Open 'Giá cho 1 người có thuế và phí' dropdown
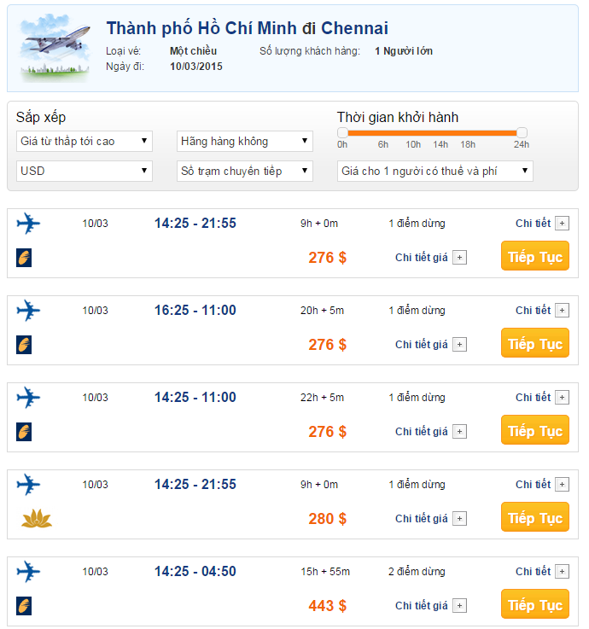Image resolution: width=589 pixels, height=629 pixels. (434, 171)
